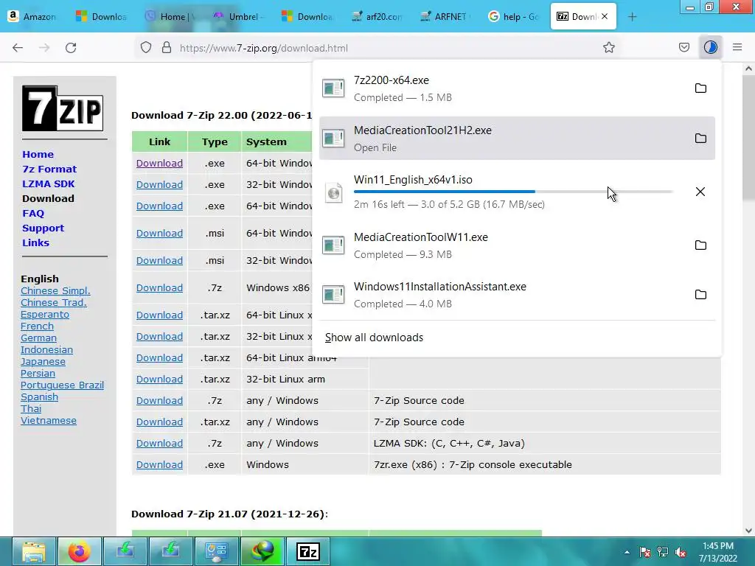
Task: Click the muted volume tray icon
Action: [x=681, y=552]
